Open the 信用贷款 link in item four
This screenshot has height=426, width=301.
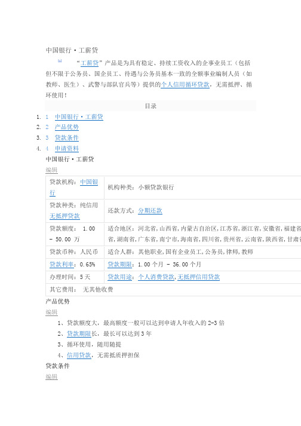coord(79,355)
